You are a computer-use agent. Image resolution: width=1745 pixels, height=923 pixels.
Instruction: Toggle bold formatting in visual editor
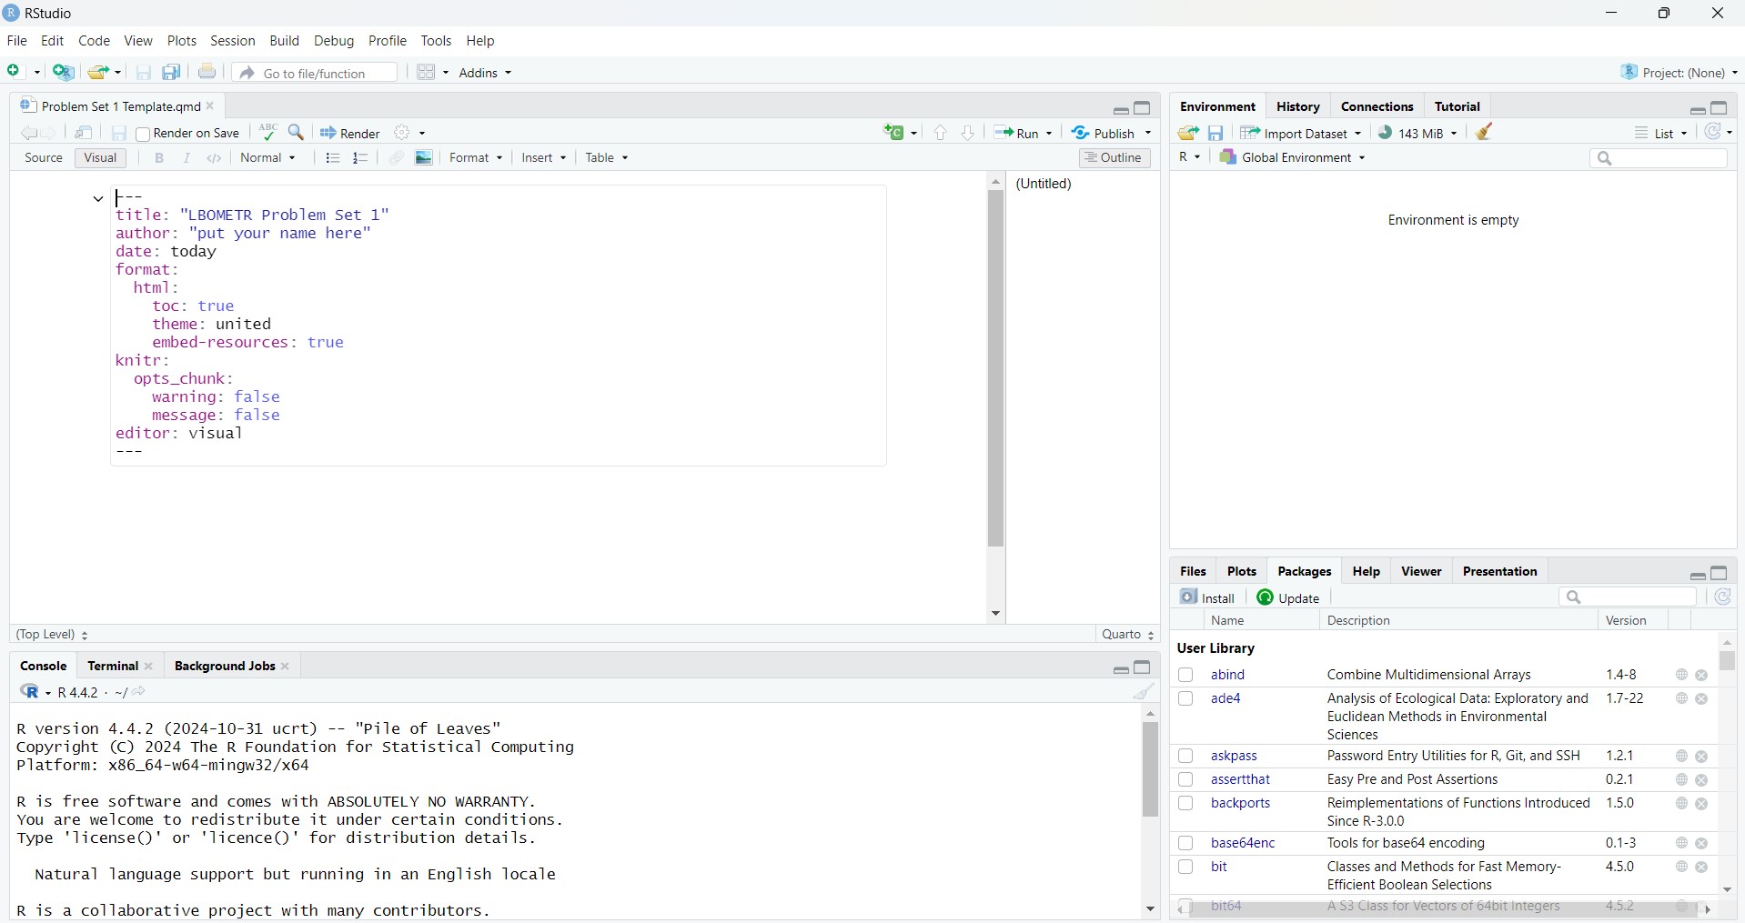click(x=160, y=158)
